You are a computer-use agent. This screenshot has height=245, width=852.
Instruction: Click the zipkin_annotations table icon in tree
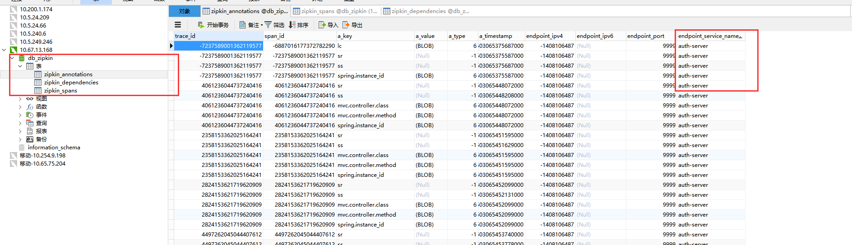38,74
